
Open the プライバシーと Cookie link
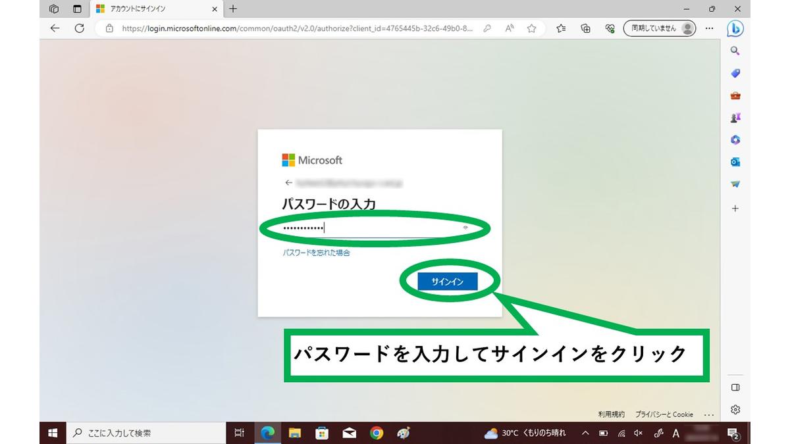point(664,414)
